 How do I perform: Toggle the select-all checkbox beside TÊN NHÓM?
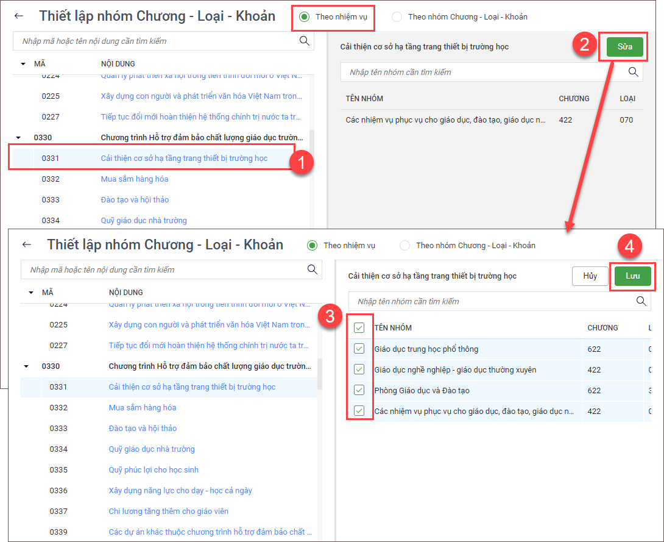point(359,328)
